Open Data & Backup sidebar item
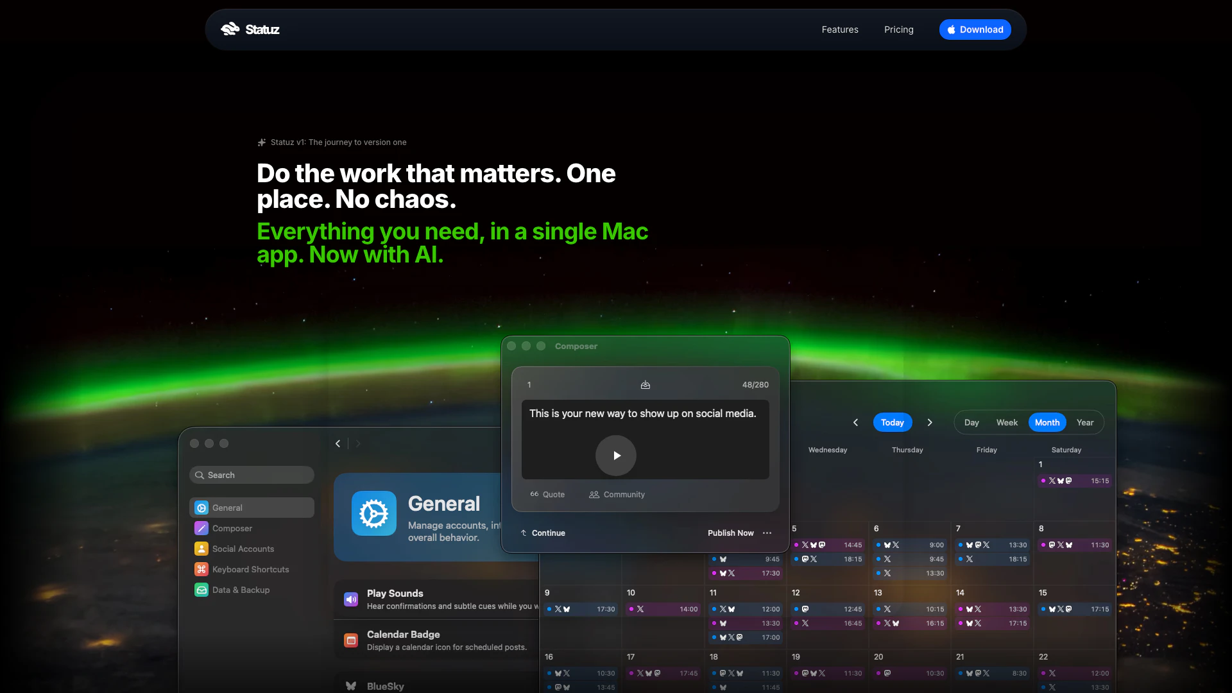This screenshot has height=693, width=1232. coord(241,590)
